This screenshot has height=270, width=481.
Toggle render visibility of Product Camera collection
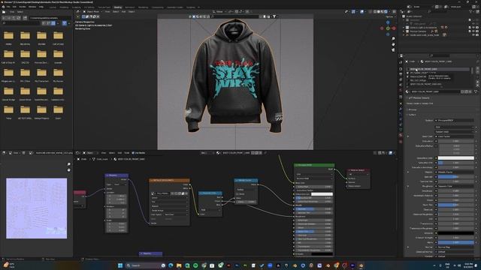477,31
